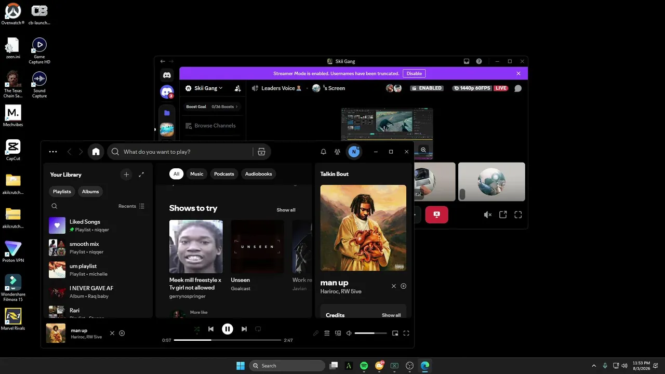This screenshot has width=665, height=374.
Task: Pause the playing song
Action: (228, 329)
